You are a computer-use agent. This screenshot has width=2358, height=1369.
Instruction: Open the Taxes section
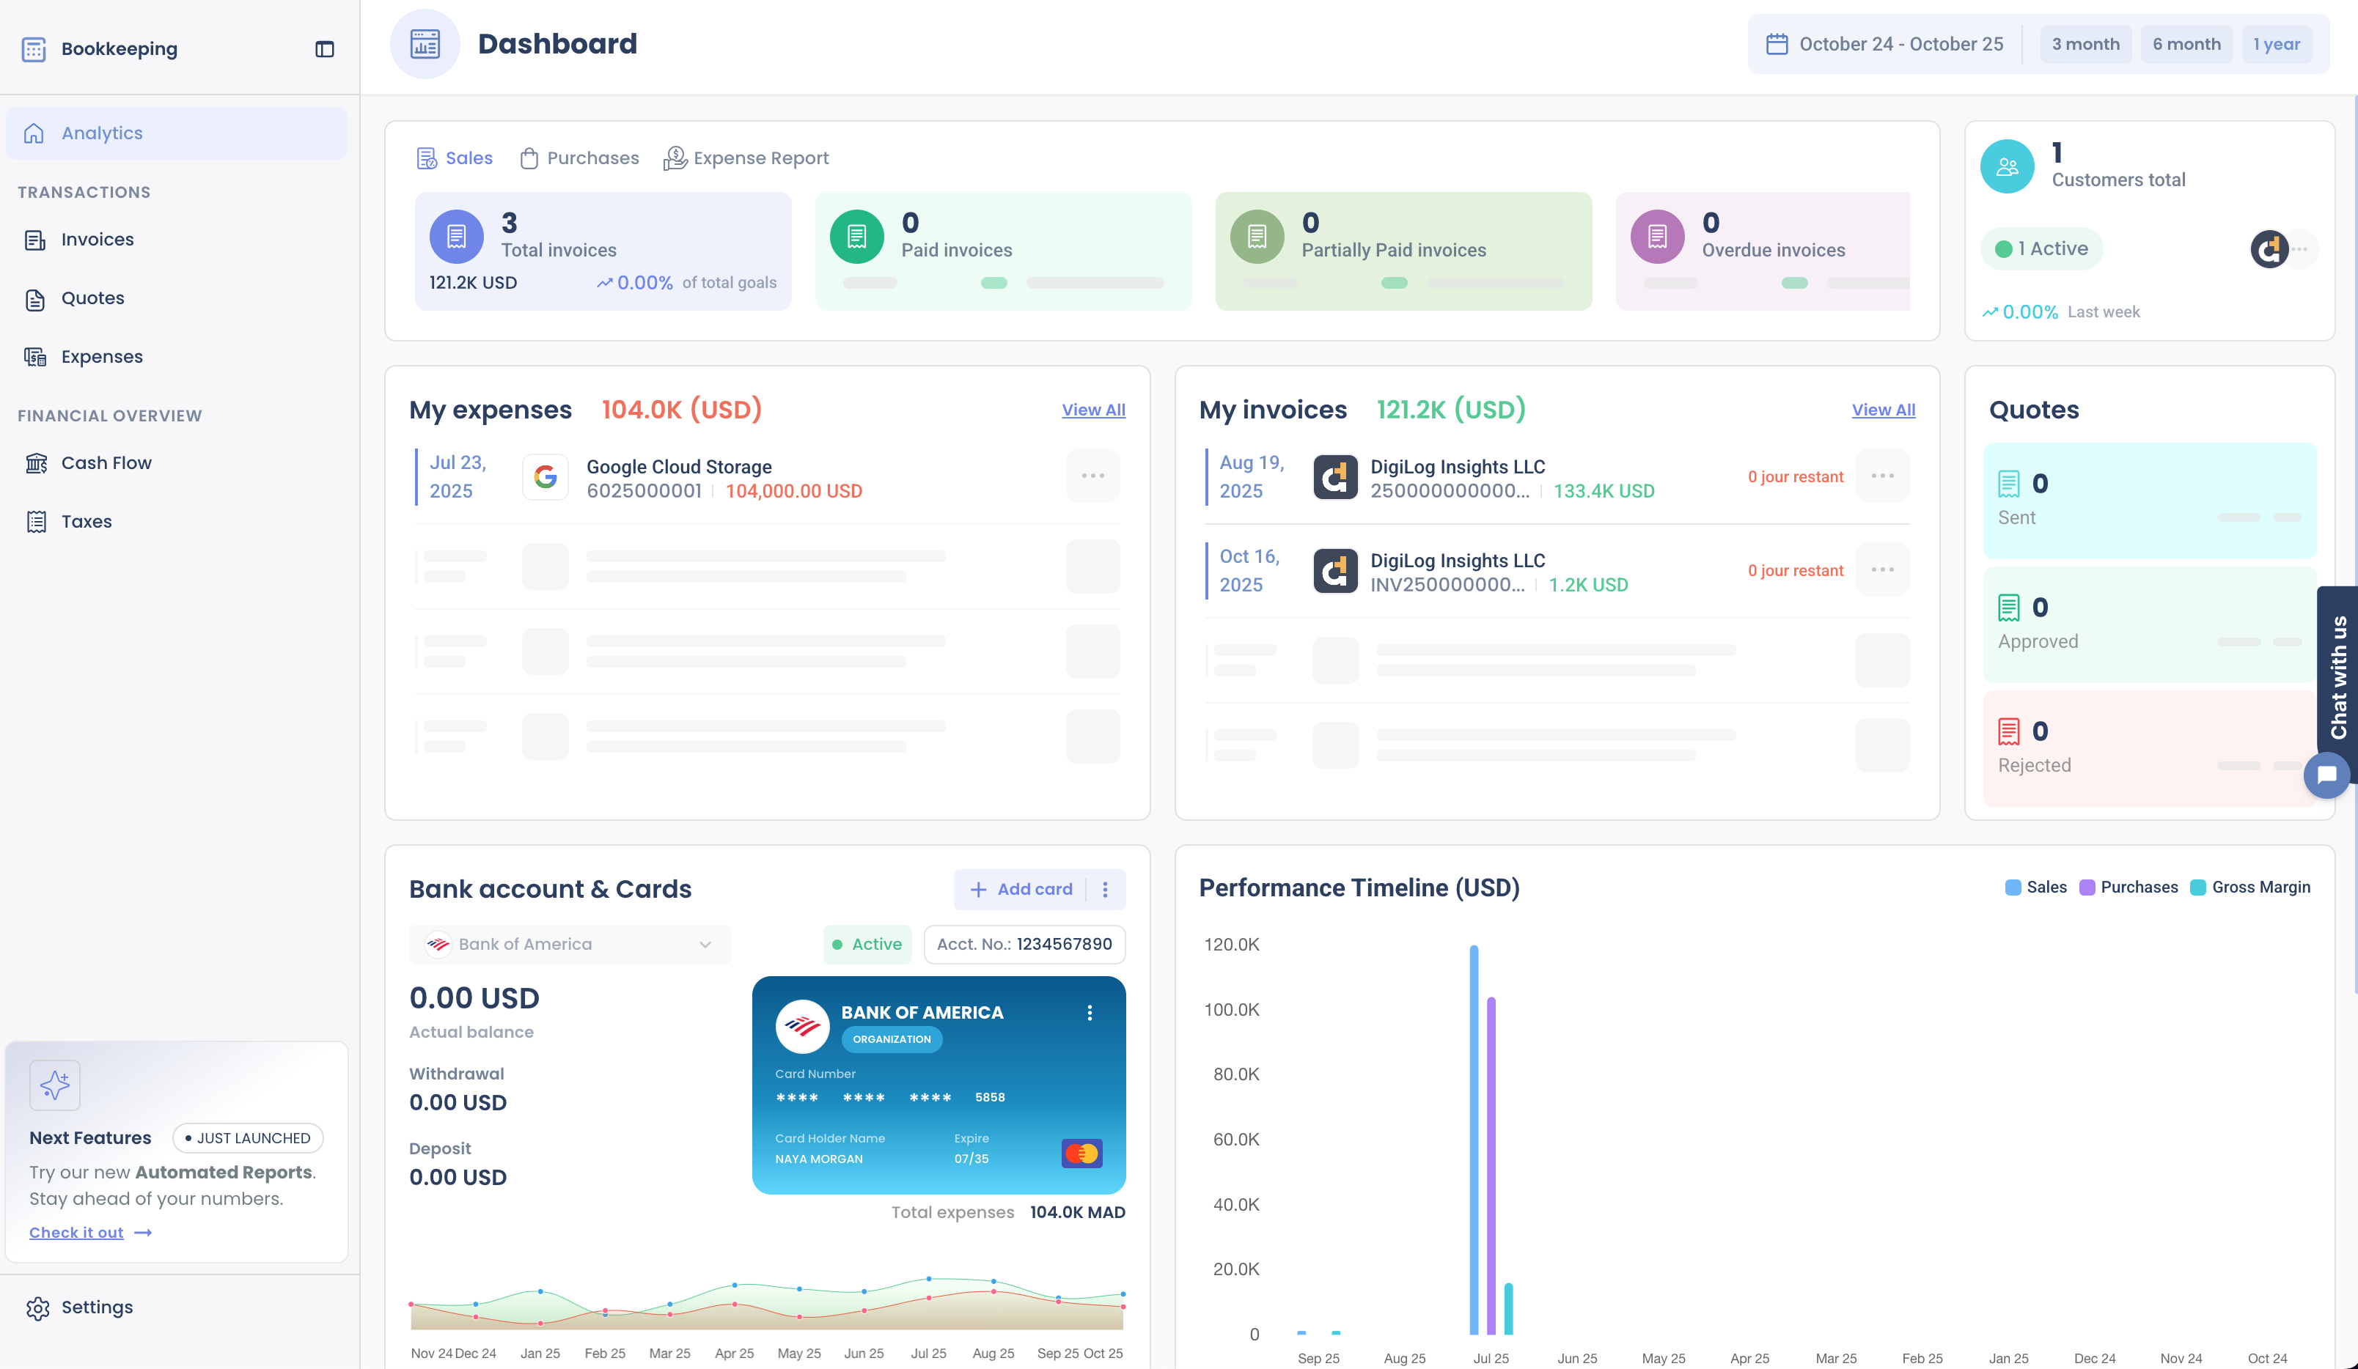pos(85,521)
